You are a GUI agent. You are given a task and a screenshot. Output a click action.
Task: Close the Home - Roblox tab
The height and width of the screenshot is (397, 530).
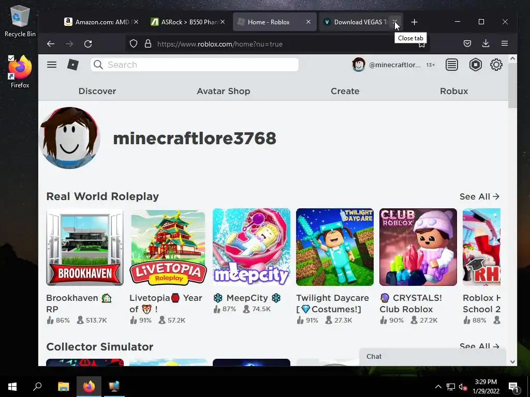(308, 22)
